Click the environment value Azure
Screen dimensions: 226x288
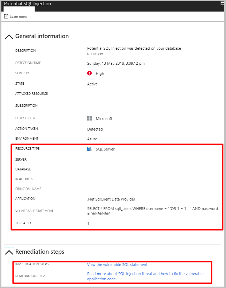point(92,139)
